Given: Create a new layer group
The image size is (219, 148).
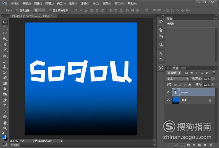Looking at the screenshot, I should tap(199, 145).
